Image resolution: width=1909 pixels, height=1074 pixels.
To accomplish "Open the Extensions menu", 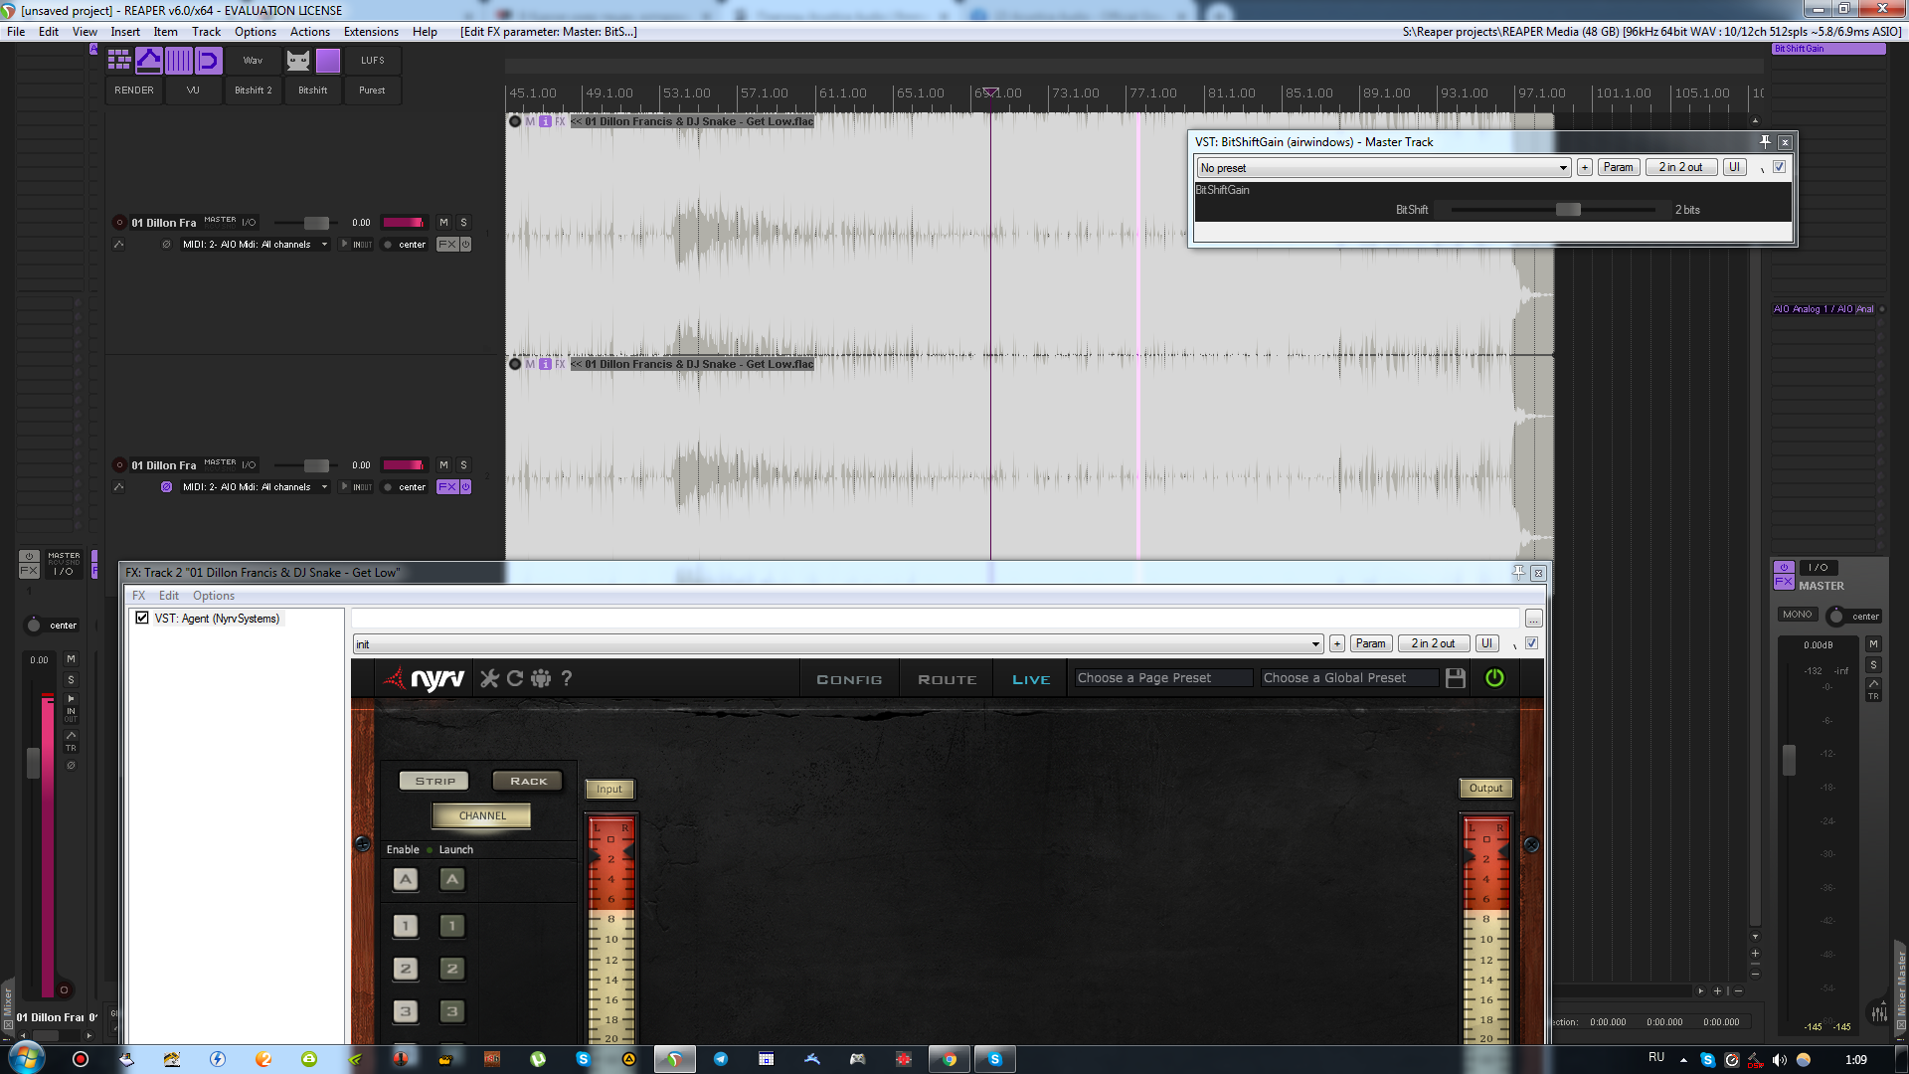I will (371, 32).
